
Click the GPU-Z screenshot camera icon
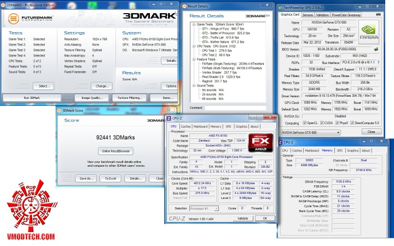[378, 15]
